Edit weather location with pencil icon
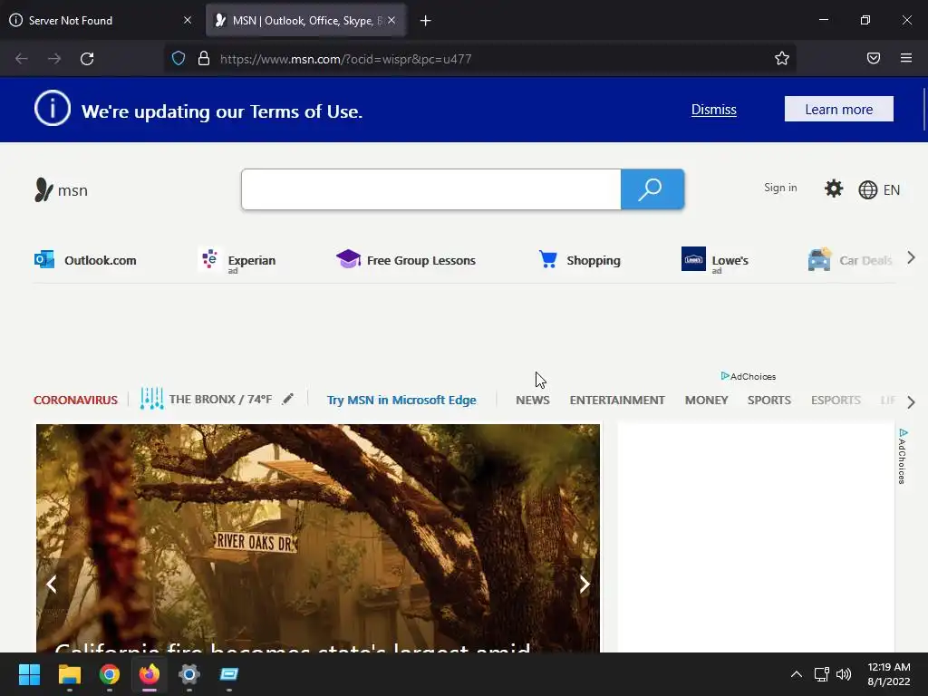Viewport: 928px width, 696px height. click(287, 399)
